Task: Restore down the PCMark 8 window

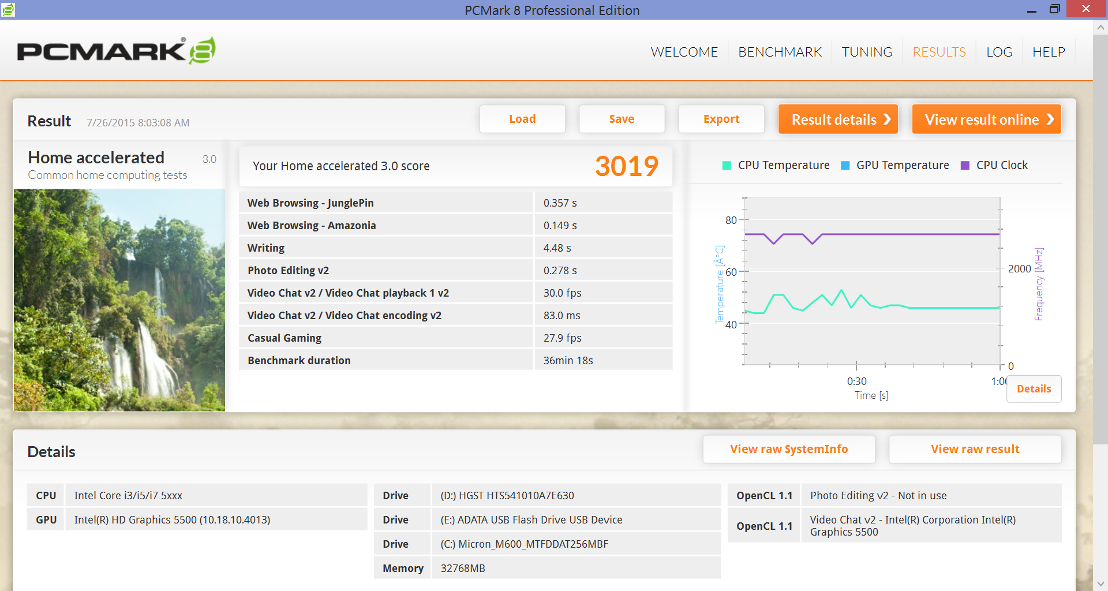Action: 1054,9
